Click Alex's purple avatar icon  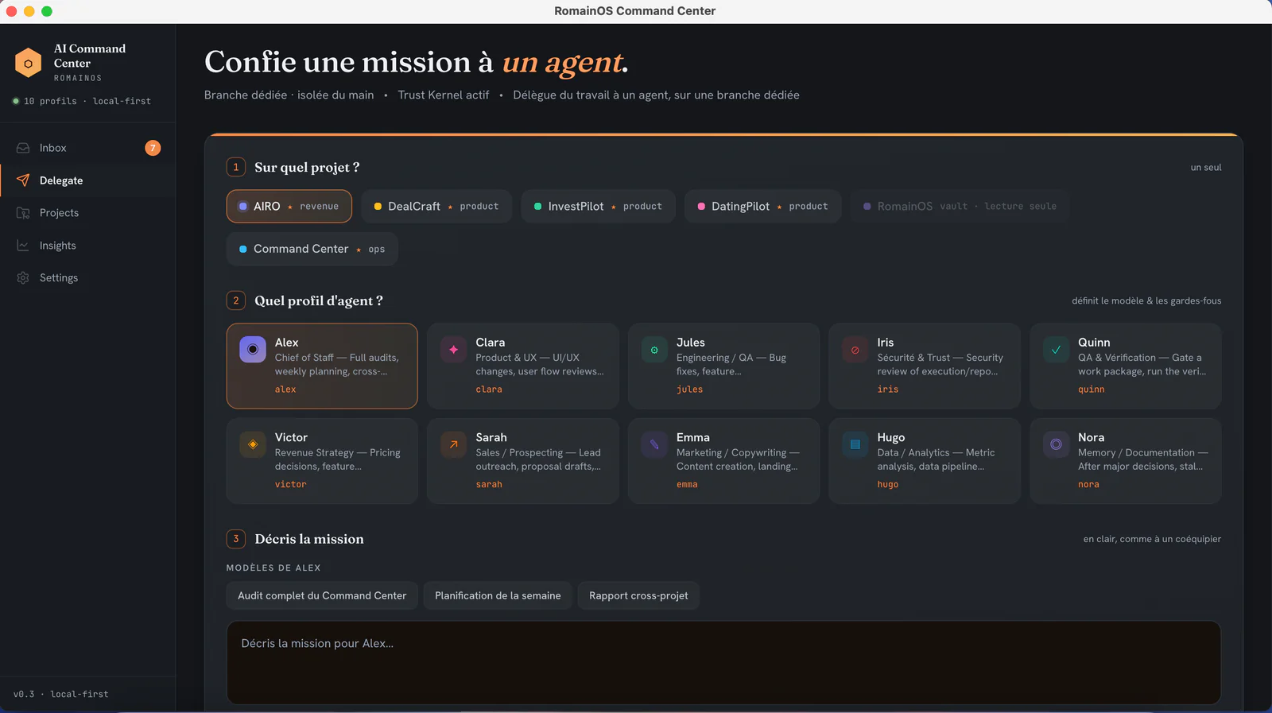253,349
